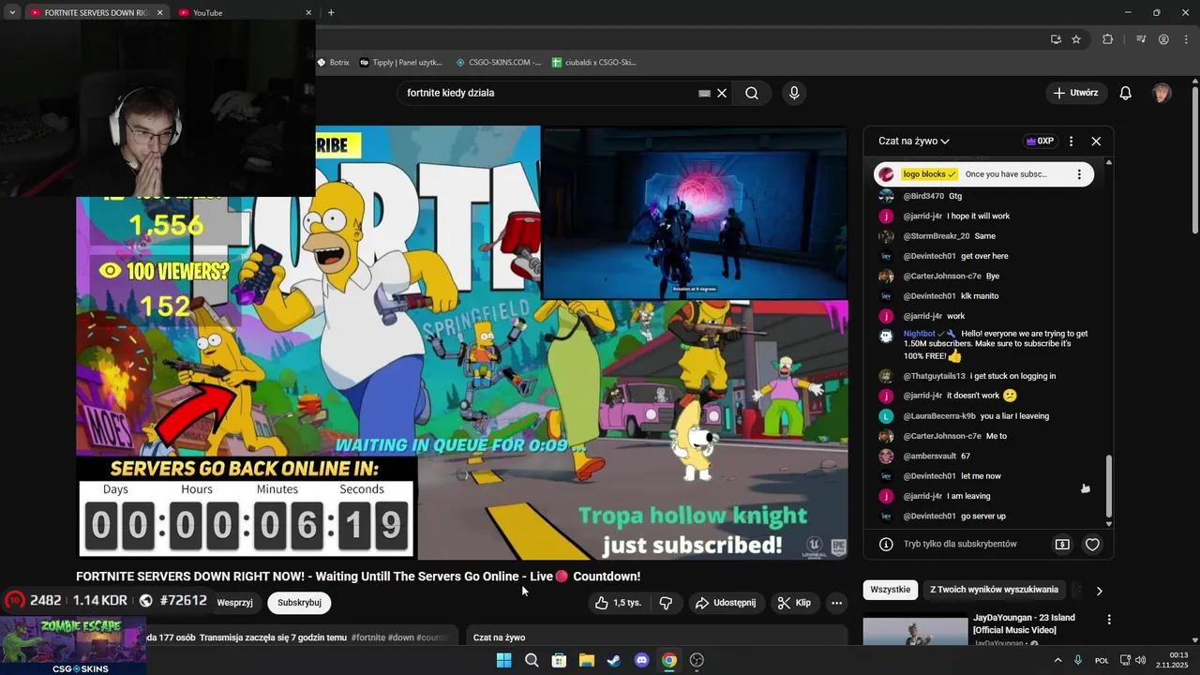Screen dimensions: 1200x675
Task: Dislike the video with thumbs down
Action: (x=666, y=603)
